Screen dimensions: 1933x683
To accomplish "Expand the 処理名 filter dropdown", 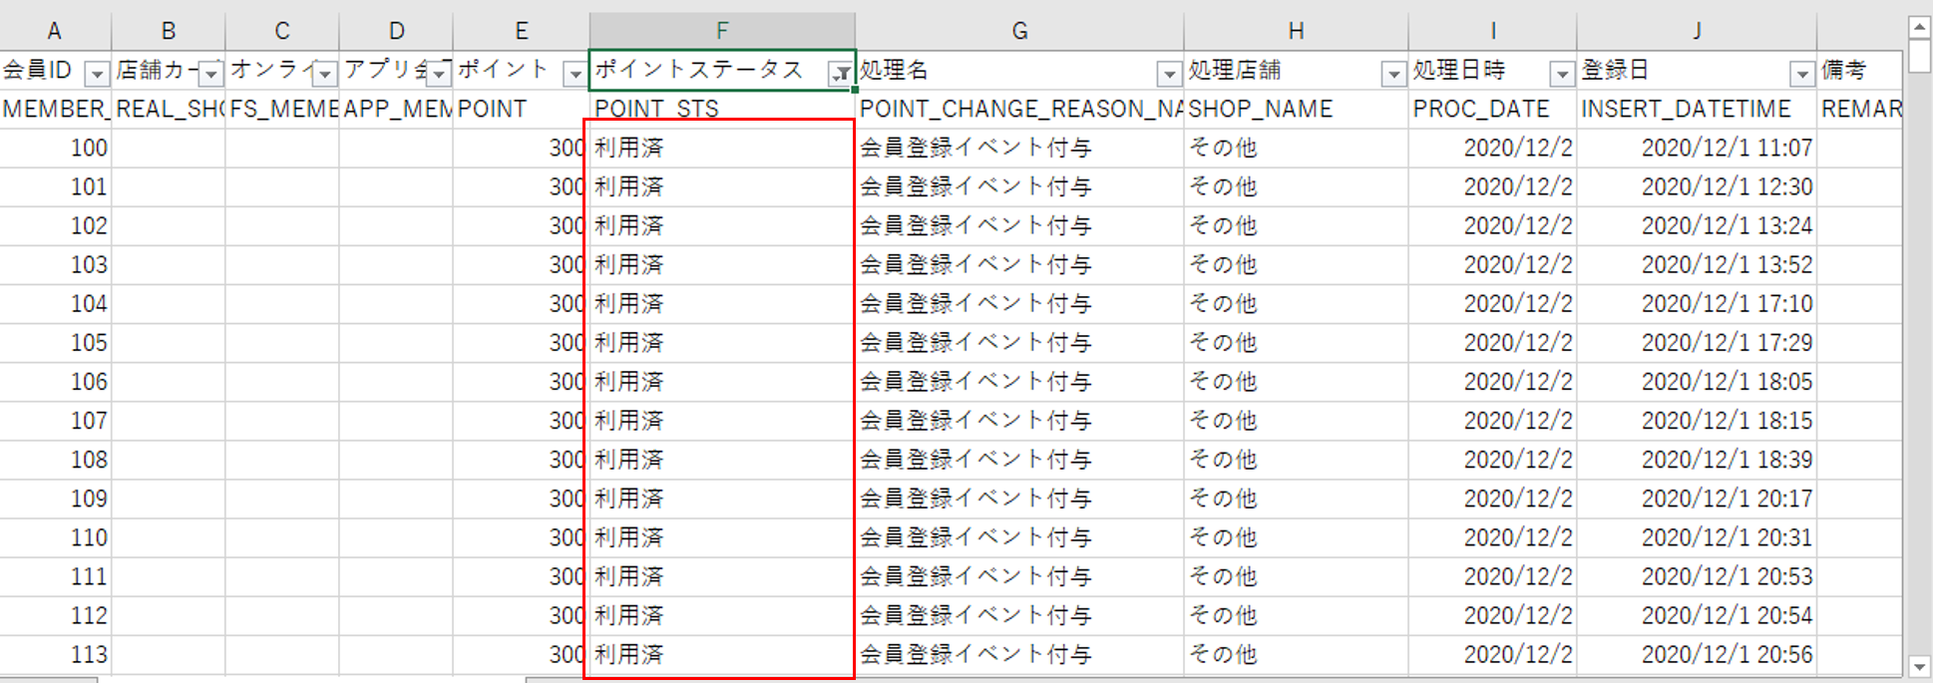I will (x=1169, y=74).
